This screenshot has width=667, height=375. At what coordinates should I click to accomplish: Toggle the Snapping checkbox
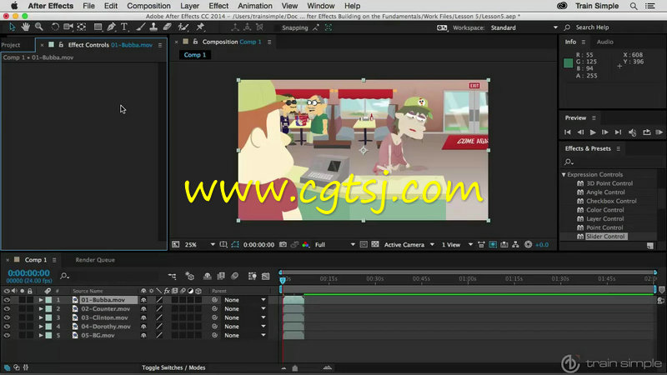277,27
